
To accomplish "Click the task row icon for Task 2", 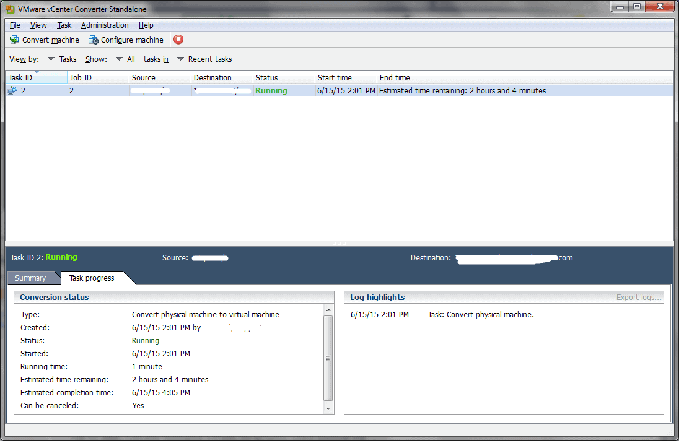I will click(x=12, y=90).
